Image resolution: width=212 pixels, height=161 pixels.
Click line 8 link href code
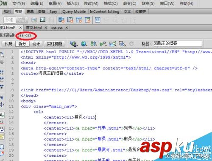(x=116, y=90)
